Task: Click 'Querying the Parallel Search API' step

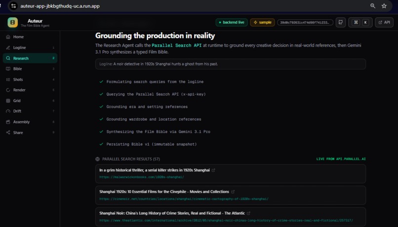Action: click(156, 94)
